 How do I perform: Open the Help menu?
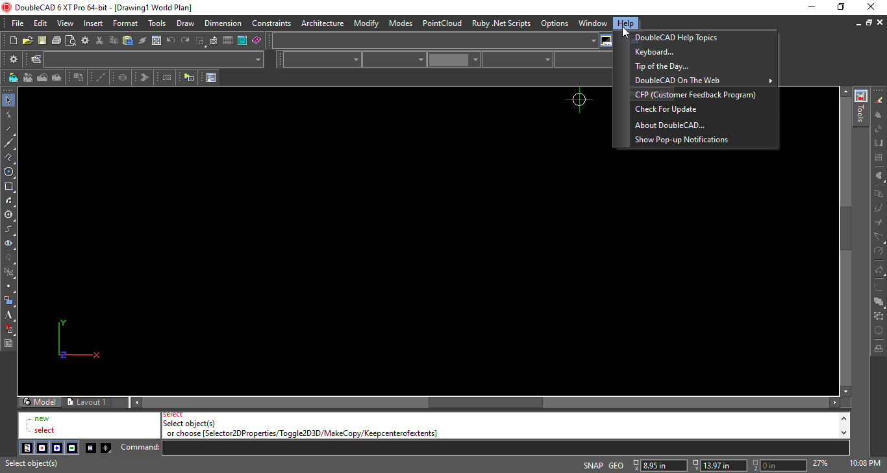tap(625, 23)
